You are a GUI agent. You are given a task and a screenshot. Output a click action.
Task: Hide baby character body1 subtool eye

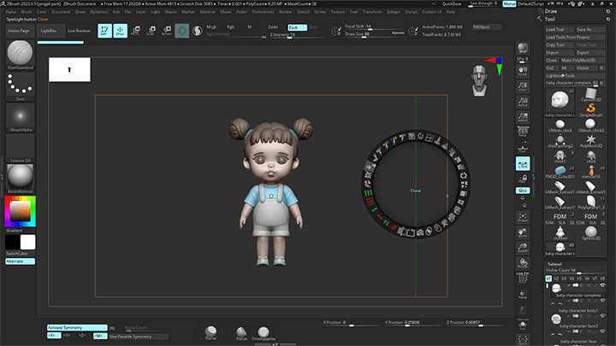click(x=602, y=301)
